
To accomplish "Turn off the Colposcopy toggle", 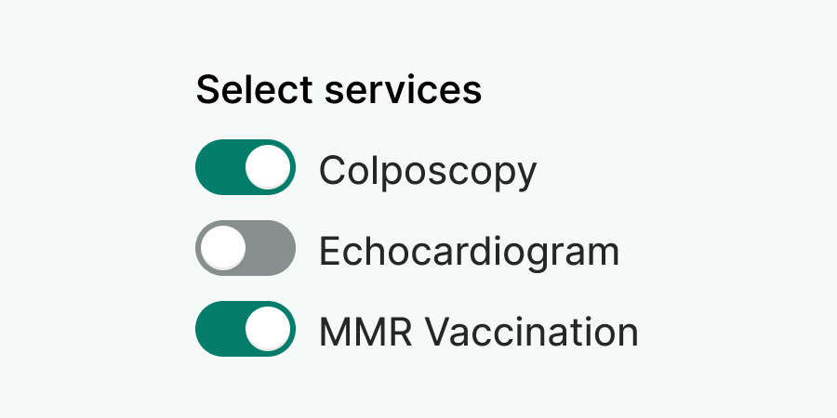I will click(246, 168).
